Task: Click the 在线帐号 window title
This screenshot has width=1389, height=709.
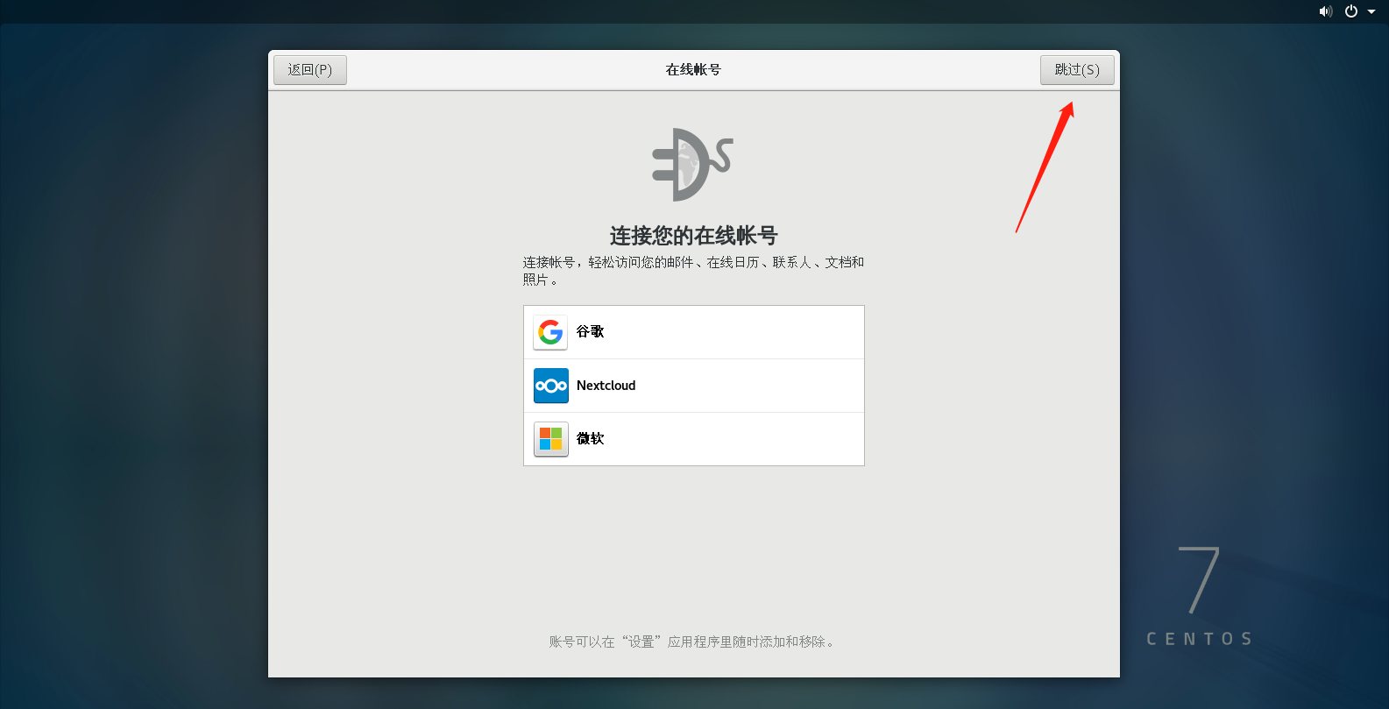Action: (693, 70)
